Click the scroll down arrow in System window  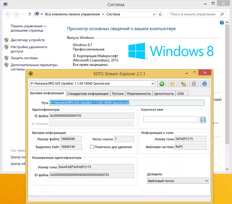[x=227, y=169]
